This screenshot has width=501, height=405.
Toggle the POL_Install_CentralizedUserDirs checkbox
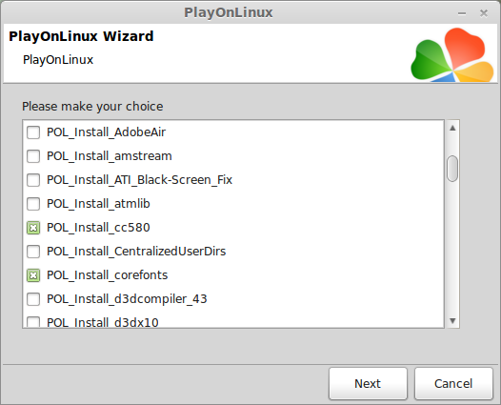pos(33,252)
